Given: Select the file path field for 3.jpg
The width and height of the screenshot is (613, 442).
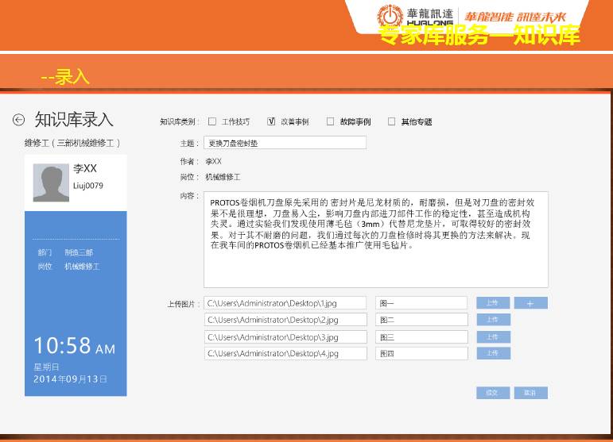Looking at the screenshot, I should coord(285,336).
